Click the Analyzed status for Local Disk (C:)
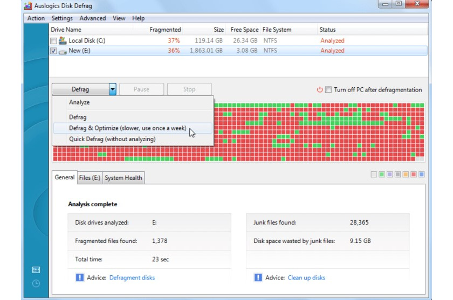Screen dimensions: 453x300 [332, 41]
